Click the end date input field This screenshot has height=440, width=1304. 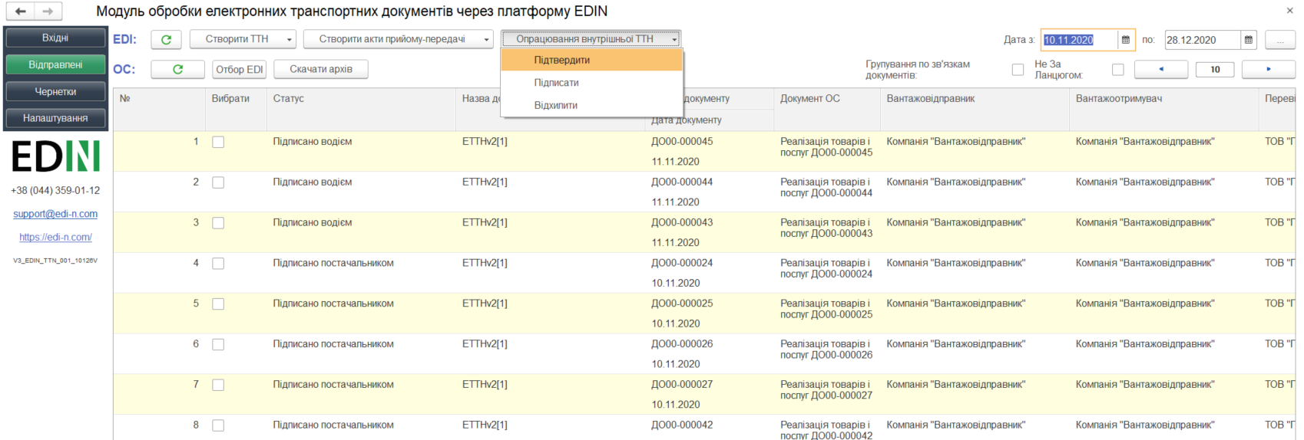pos(1202,40)
